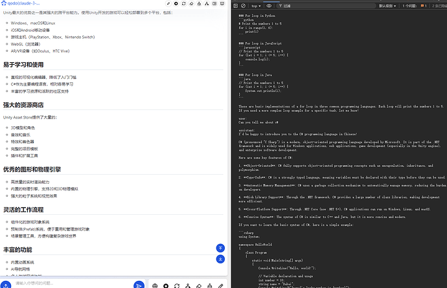The width and height of the screenshot is (447, 288).
Task: Click the '优秀的图形和物理引擎' heading
Action: (x=32, y=170)
